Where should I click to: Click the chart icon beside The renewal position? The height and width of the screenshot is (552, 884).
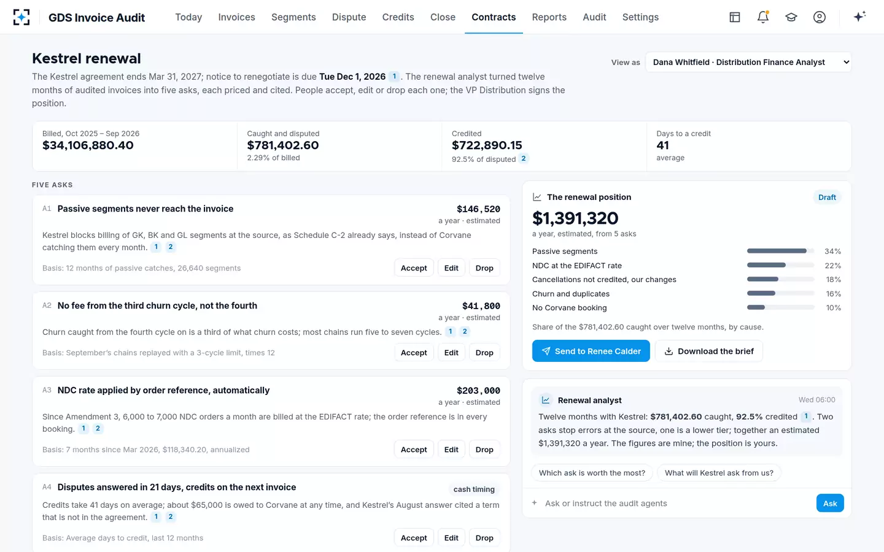coord(537,197)
